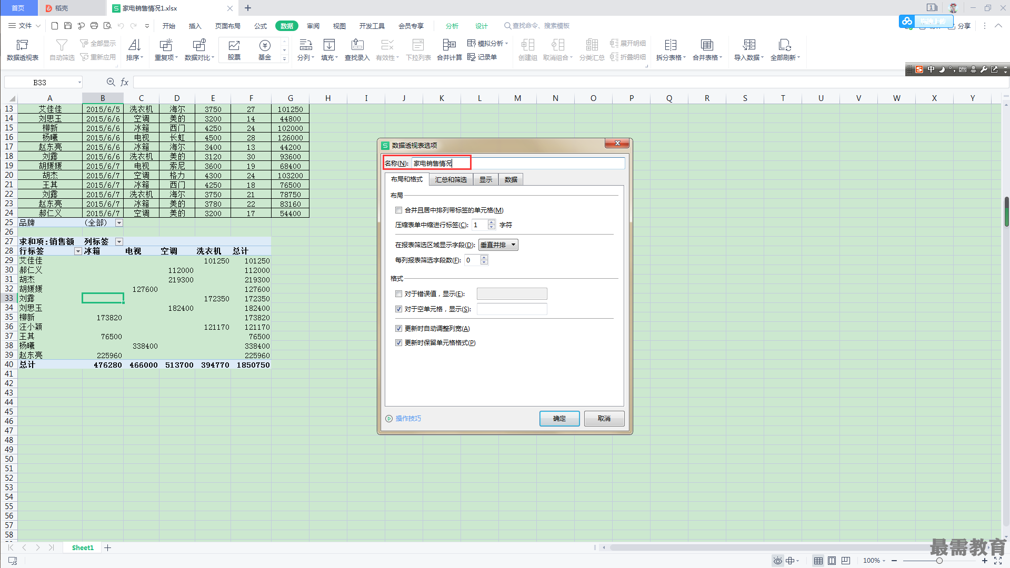This screenshot has width=1010, height=568.
Task: Open the 数据透视表 (PivotTable) ribbon tool
Action: 23,50
